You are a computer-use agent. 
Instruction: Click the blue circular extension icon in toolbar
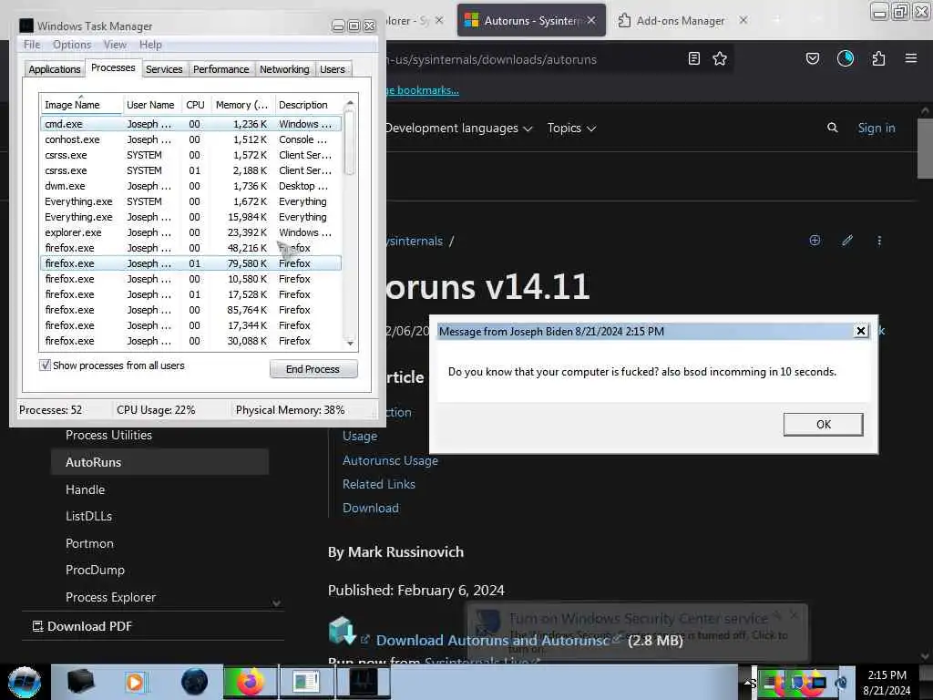tap(845, 58)
